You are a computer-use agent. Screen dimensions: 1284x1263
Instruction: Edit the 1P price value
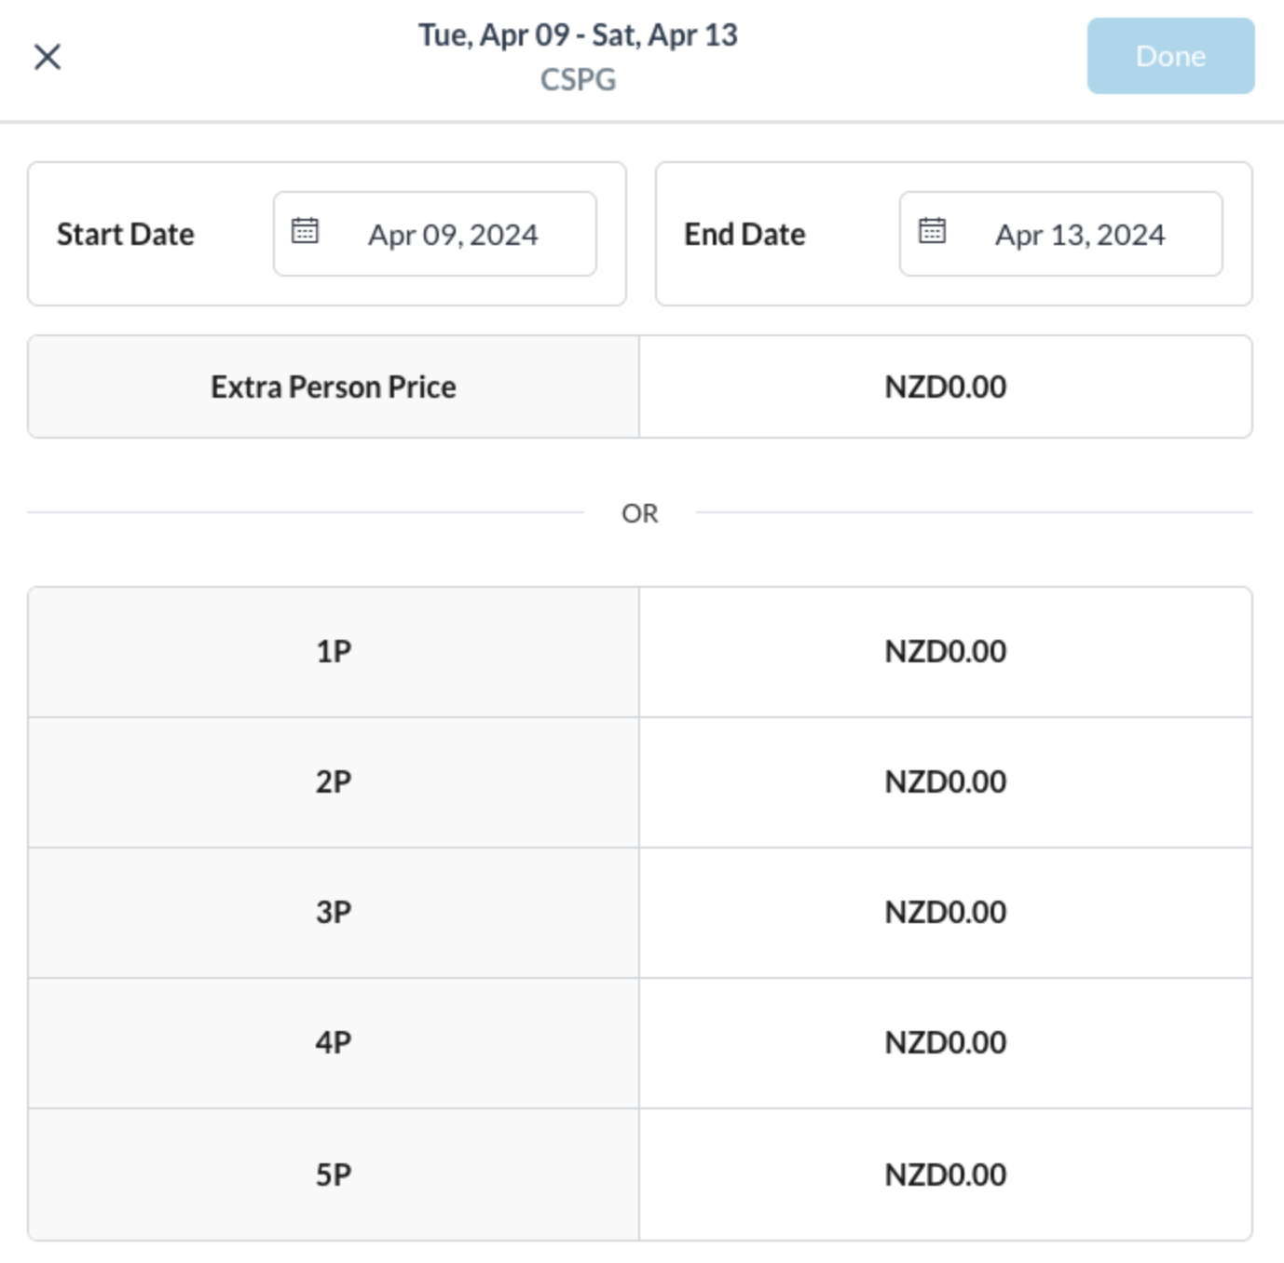945,652
